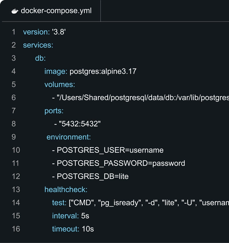Viewport: 229px width, 243px height.
Task: Click the interval value 5s
Action: pyautogui.click(x=85, y=216)
